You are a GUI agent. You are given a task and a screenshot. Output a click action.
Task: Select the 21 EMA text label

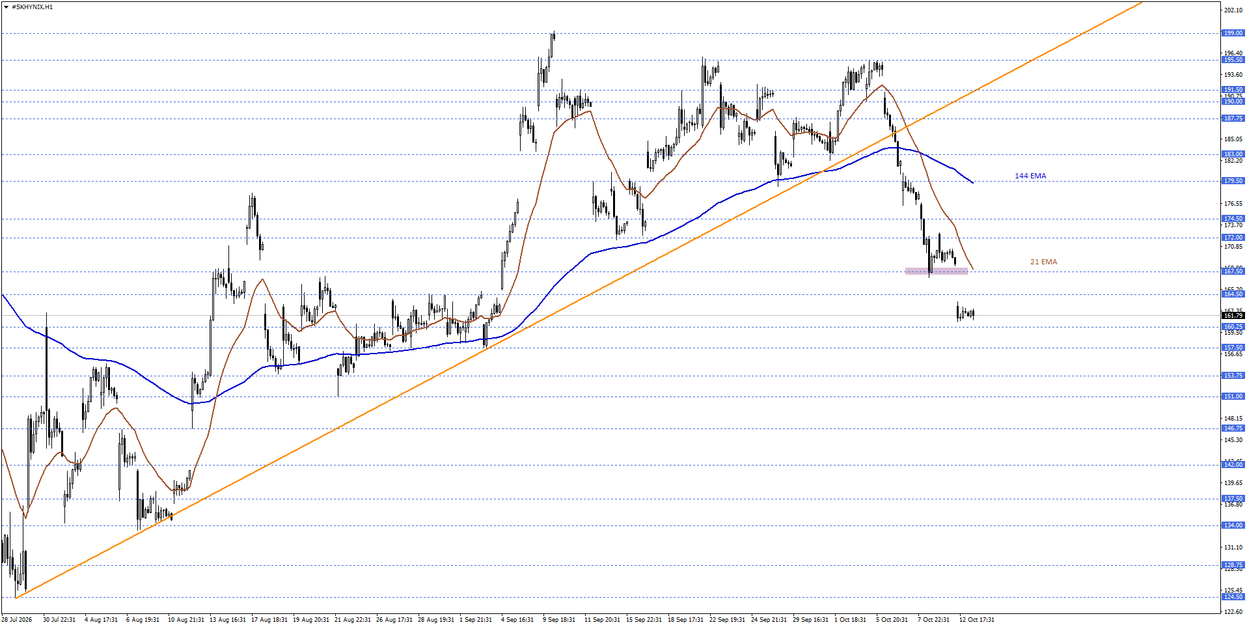coord(1043,262)
